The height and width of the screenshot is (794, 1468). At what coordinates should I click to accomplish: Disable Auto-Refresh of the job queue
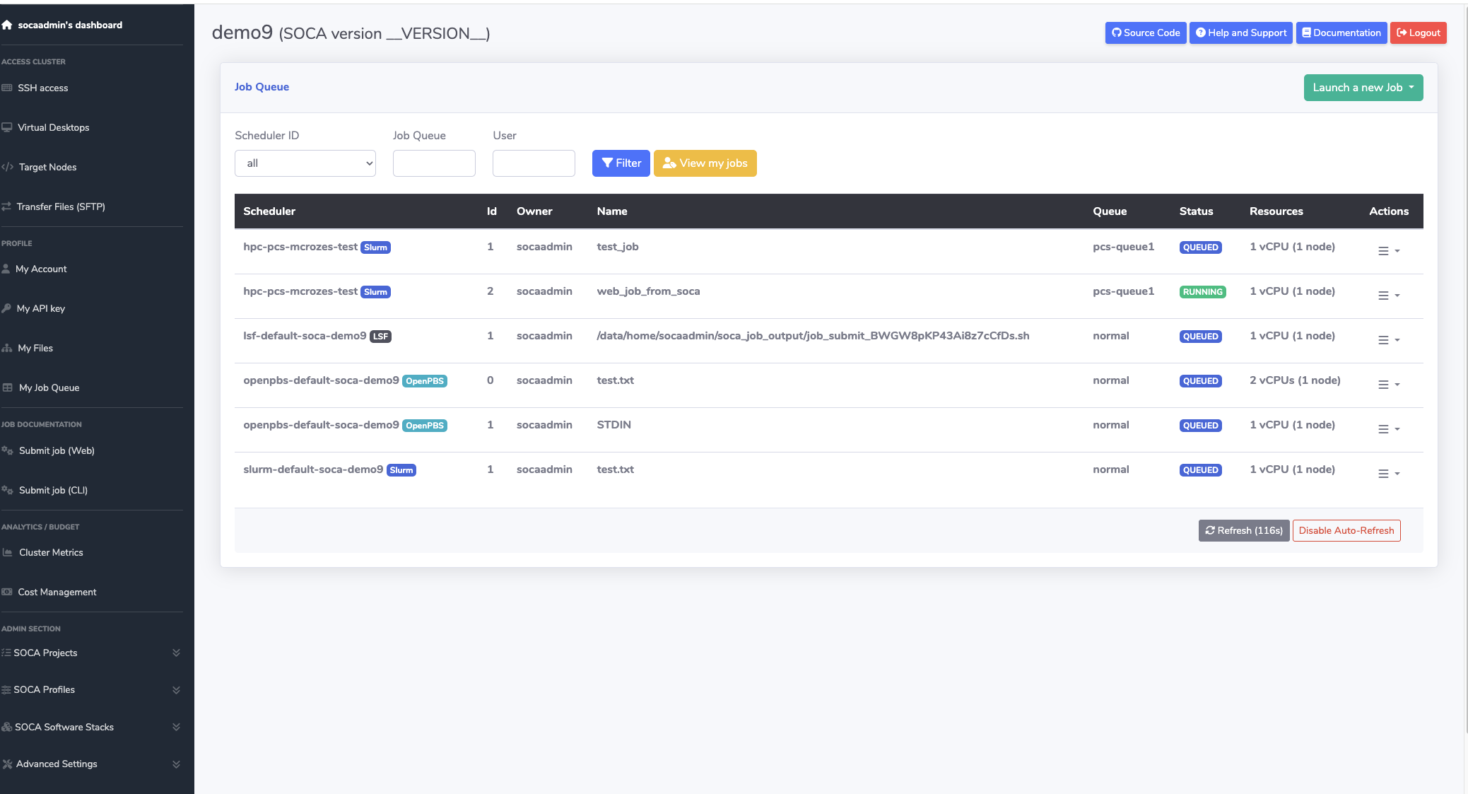[1346, 530]
